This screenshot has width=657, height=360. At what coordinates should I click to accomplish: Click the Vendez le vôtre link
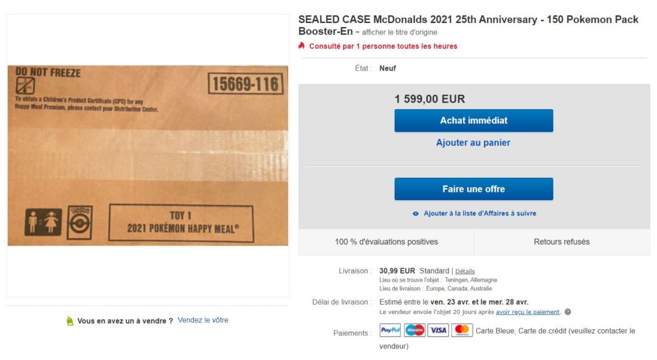coord(203,320)
